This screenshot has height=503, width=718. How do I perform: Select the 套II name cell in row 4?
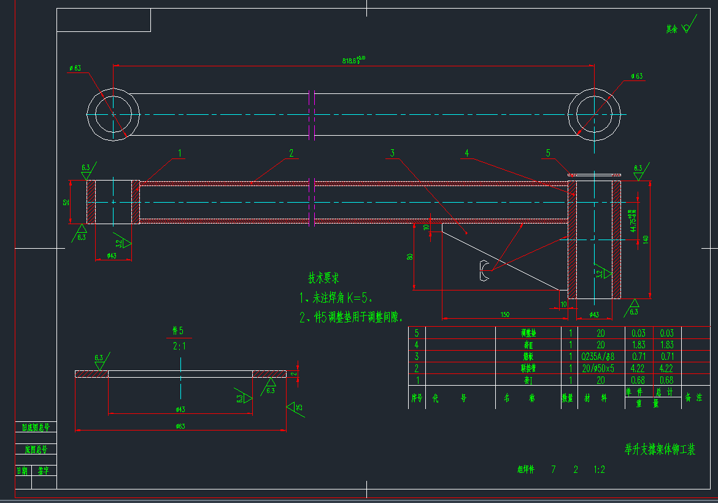pyautogui.click(x=528, y=345)
